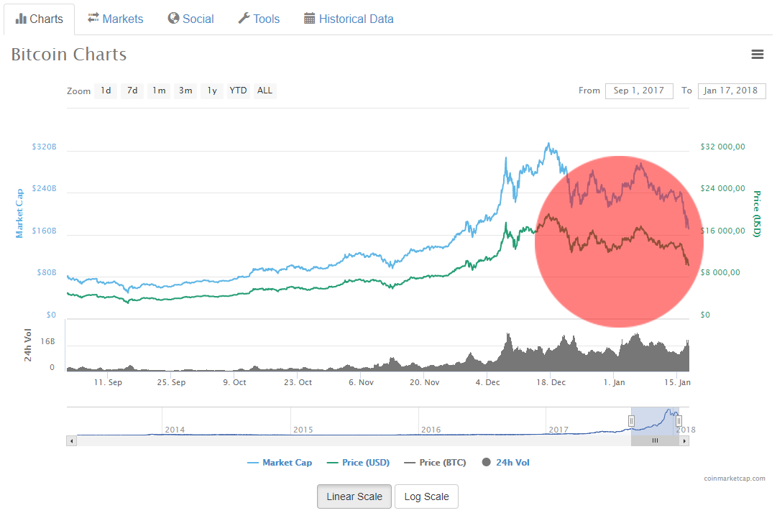Toggle Price (USD) legend series
The image size is (777, 513).
(358, 463)
